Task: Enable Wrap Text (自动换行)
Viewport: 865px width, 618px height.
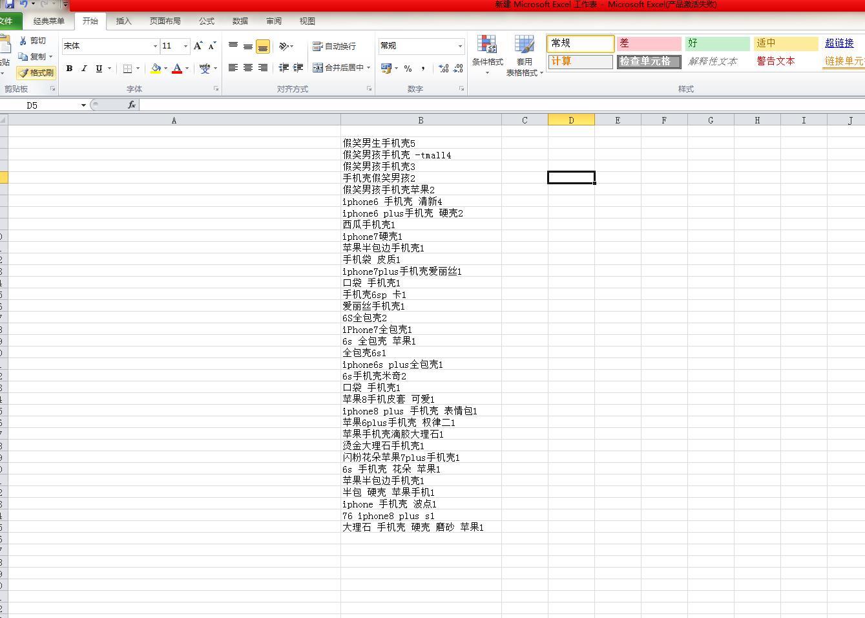Action: [334, 46]
